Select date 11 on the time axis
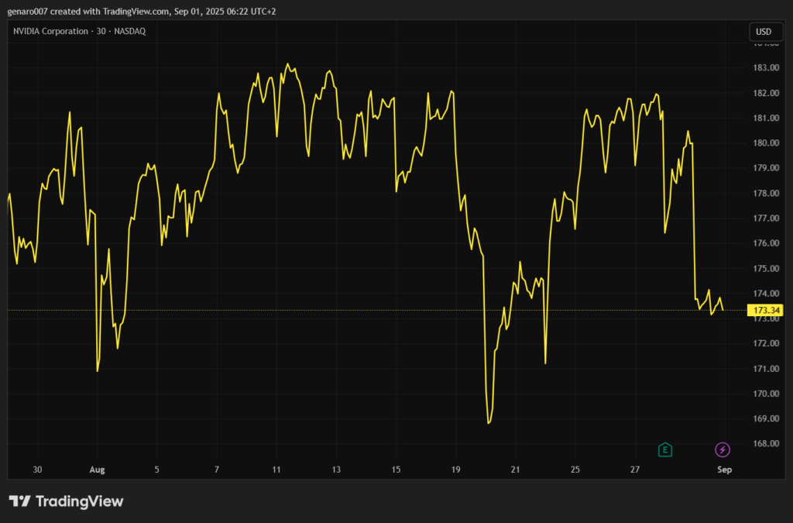This screenshot has height=523, width=793. click(276, 470)
